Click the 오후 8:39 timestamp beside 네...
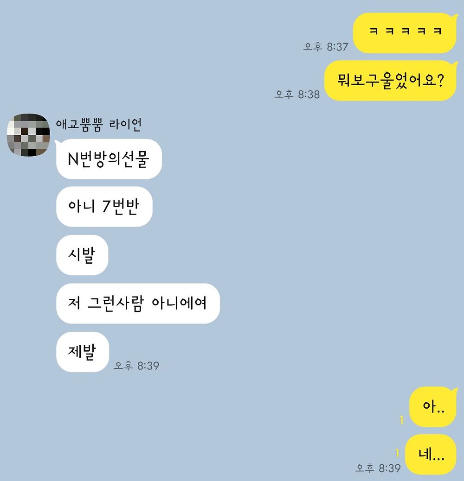The height and width of the screenshot is (481, 464). [378, 468]
